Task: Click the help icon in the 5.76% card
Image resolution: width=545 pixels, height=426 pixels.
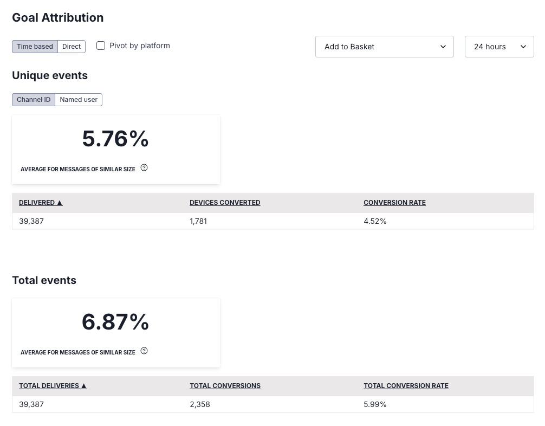Action: (144, 168)
